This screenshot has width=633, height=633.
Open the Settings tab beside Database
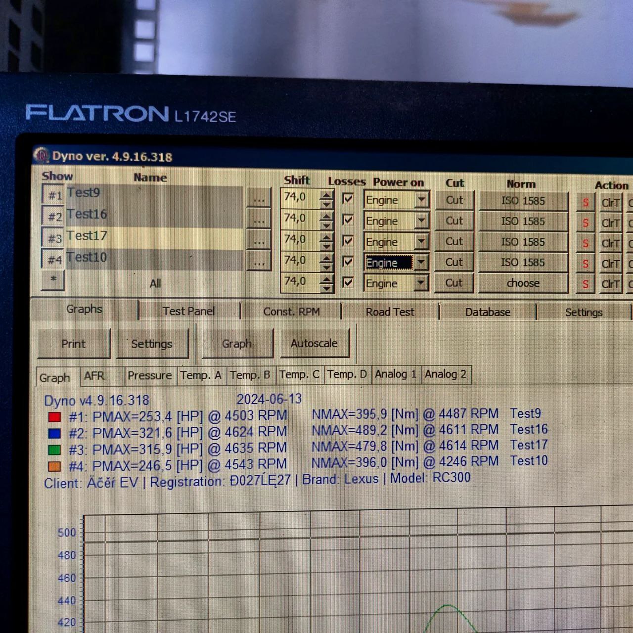584,313
